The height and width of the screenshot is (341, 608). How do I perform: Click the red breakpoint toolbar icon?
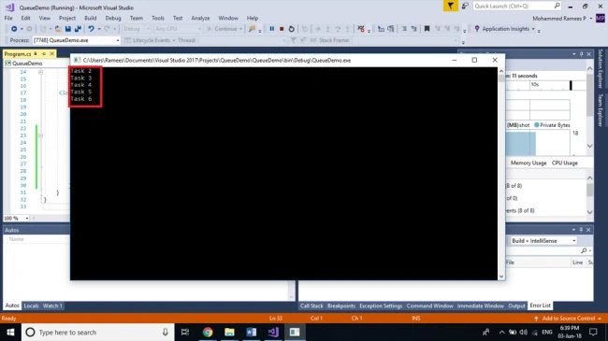pos(361,29)
